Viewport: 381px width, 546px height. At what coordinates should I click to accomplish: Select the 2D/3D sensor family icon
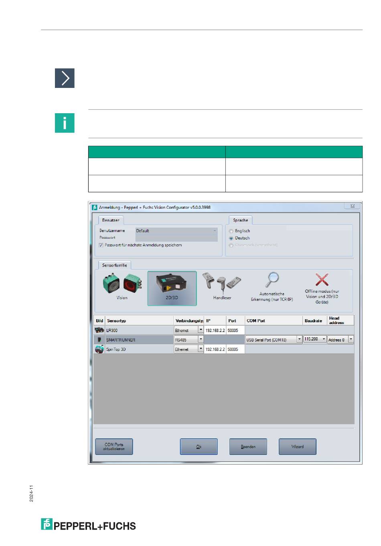172,288
